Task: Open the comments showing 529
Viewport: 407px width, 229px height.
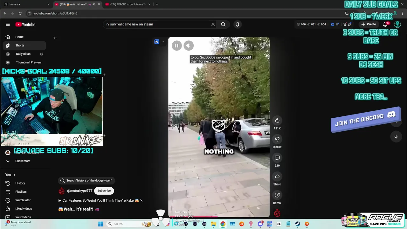Action: pos(277,158)
